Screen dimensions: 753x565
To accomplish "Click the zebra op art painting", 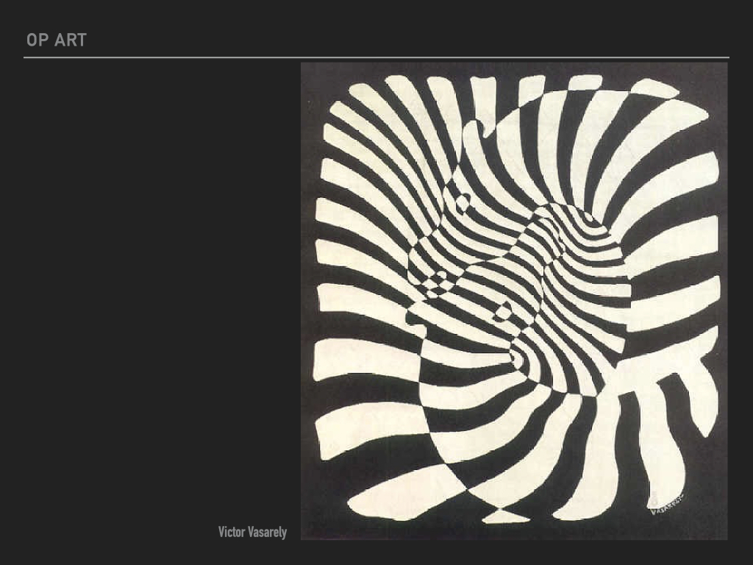I will pos(513,300).
